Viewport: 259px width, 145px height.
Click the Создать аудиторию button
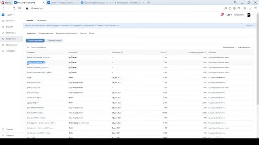(x=35, y=40)
